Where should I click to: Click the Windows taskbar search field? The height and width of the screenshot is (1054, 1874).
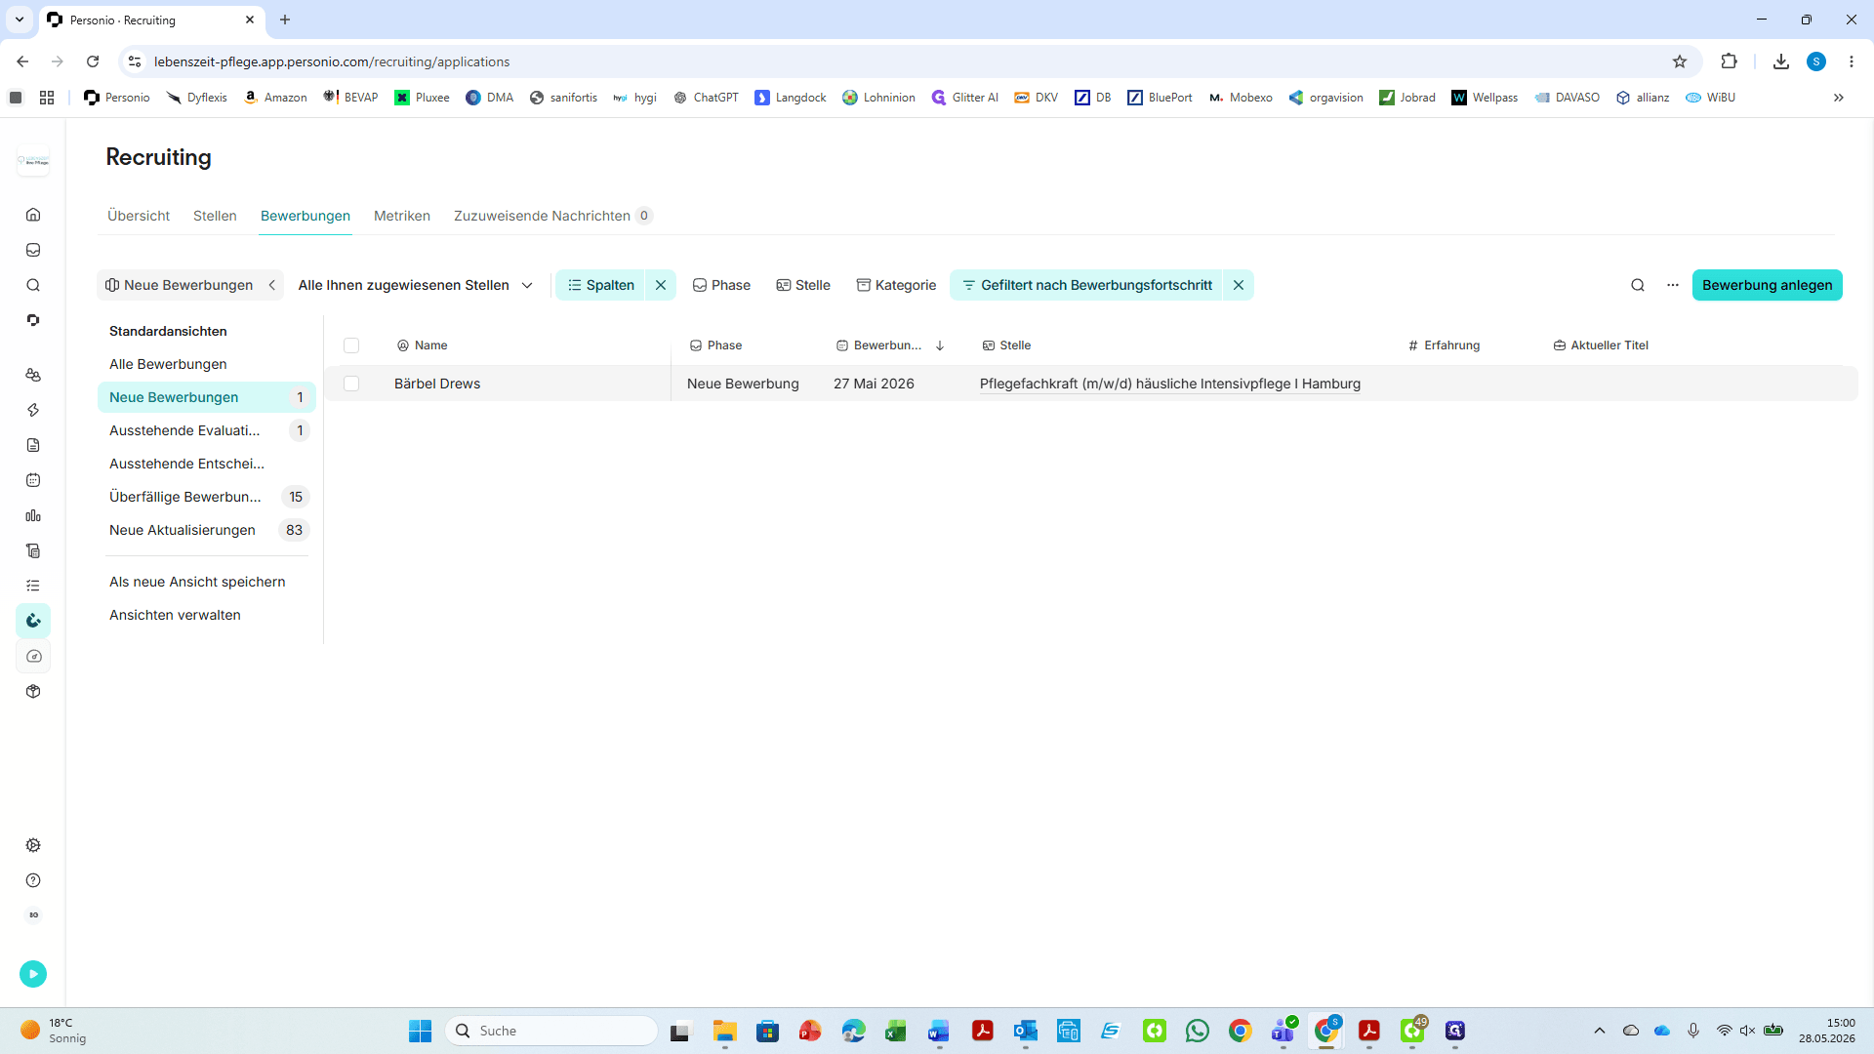click(x=551, y=1031)
